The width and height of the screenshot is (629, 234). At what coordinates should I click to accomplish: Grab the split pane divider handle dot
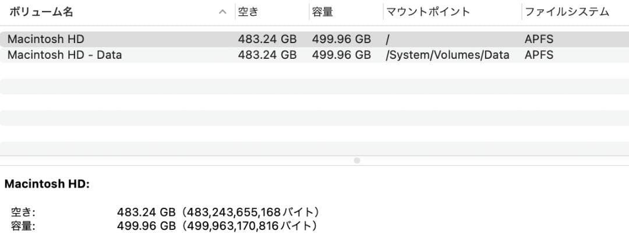[357, 161]
